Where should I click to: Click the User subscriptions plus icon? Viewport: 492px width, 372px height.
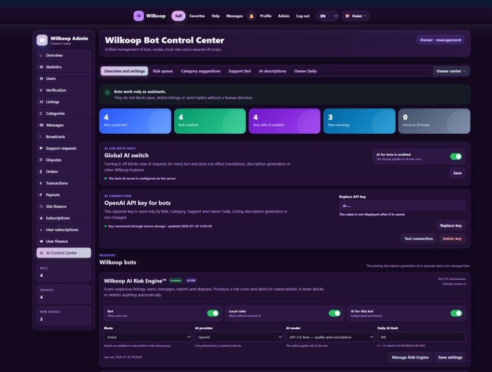pos(41,230)
